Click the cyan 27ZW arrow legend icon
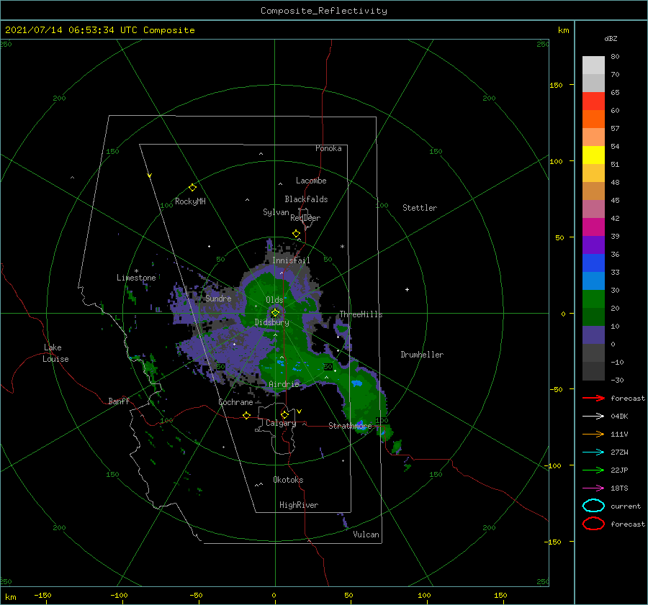The height and width of the screenshot is (605, 648). pos(594,452)
